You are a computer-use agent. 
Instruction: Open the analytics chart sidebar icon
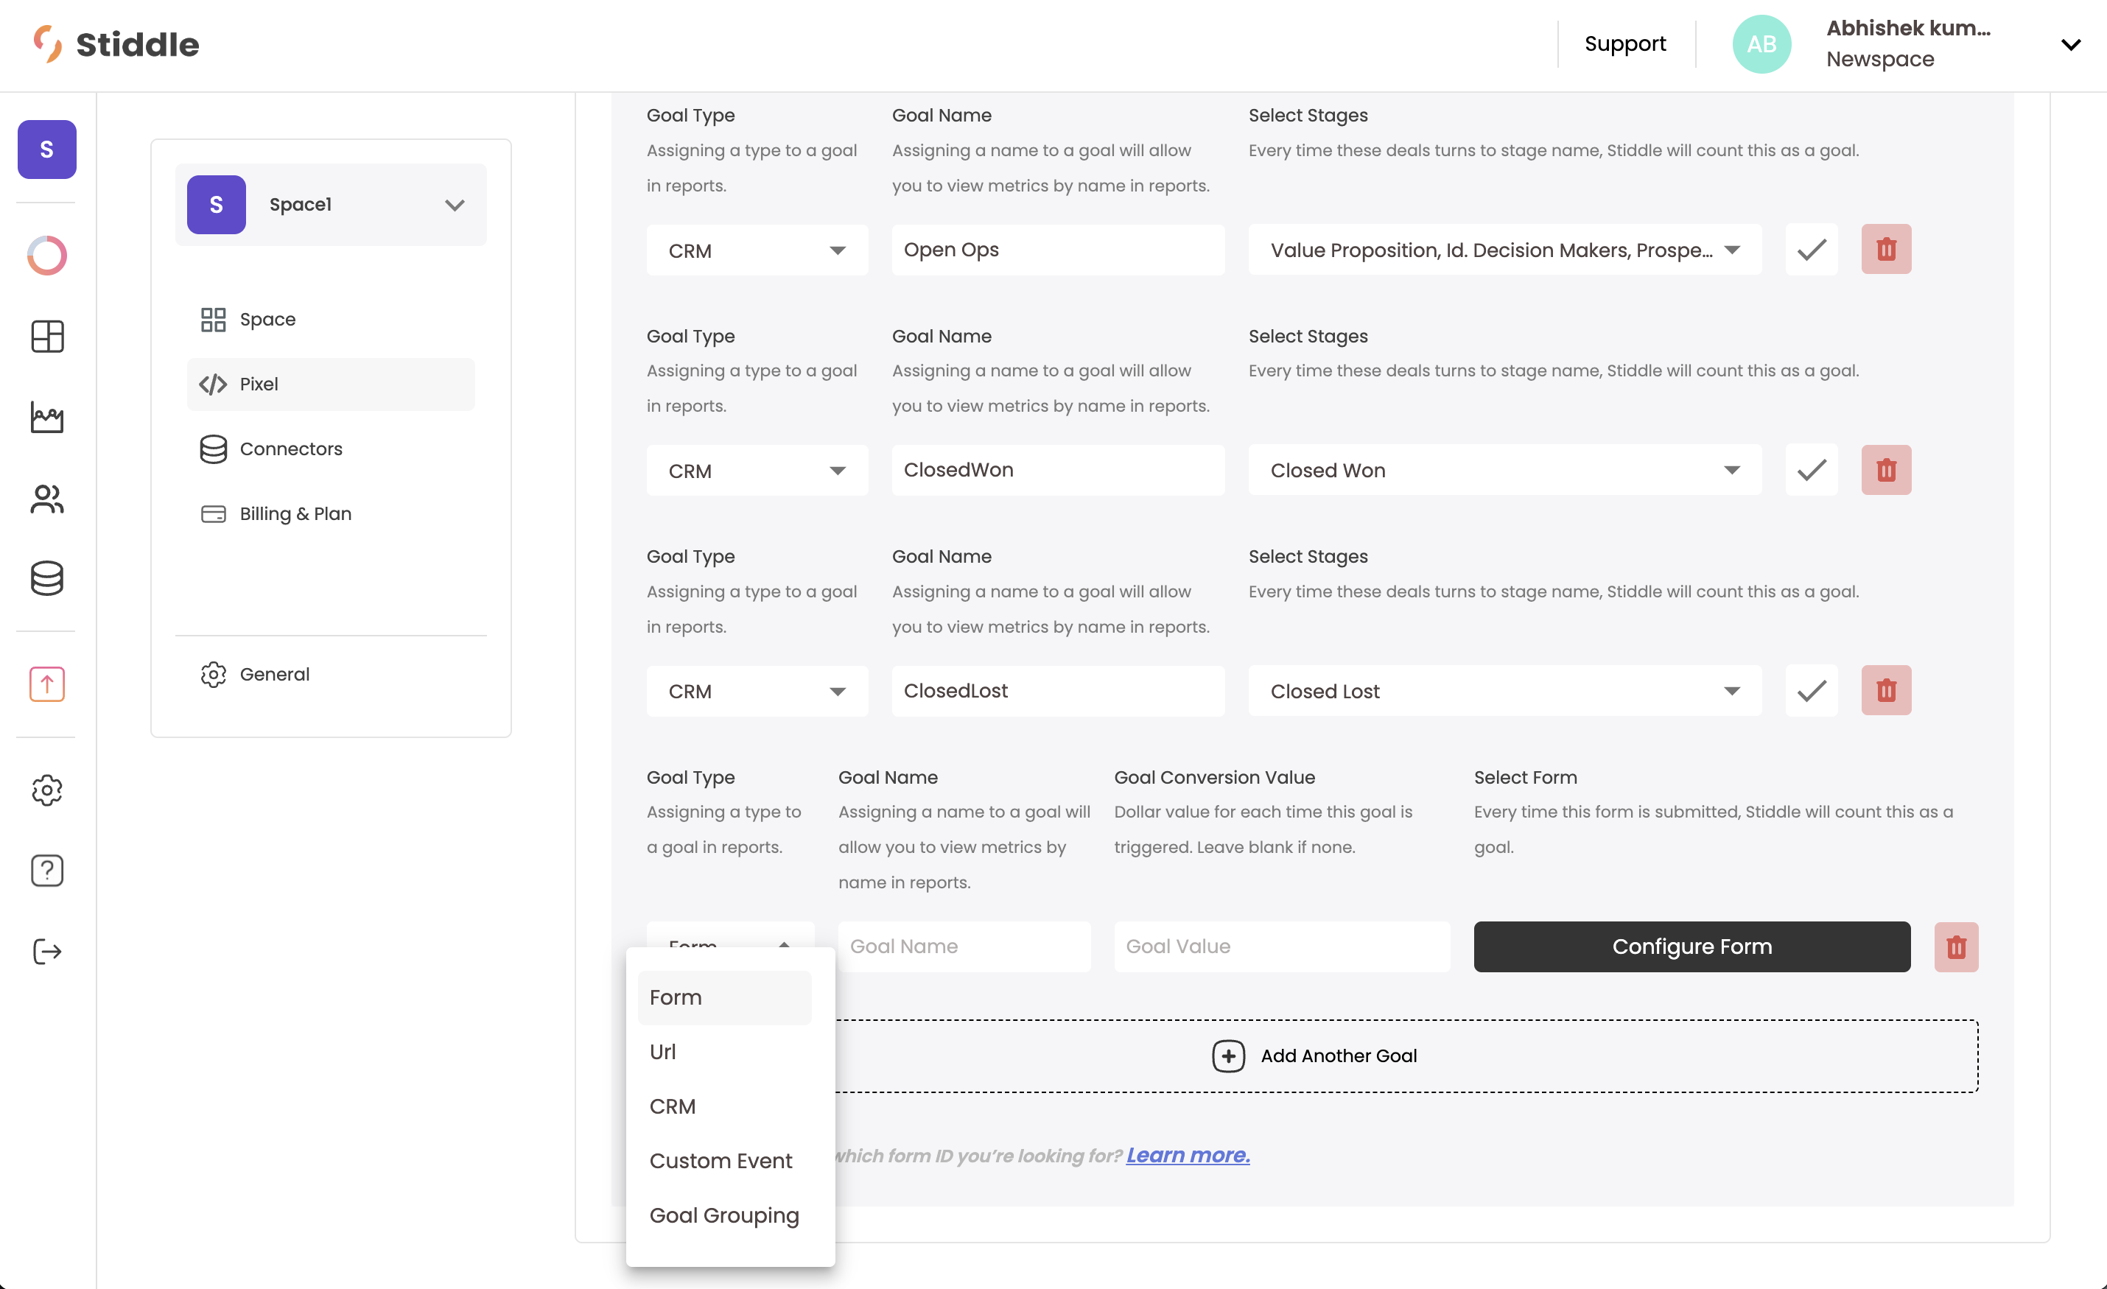(x=47, y=417)
